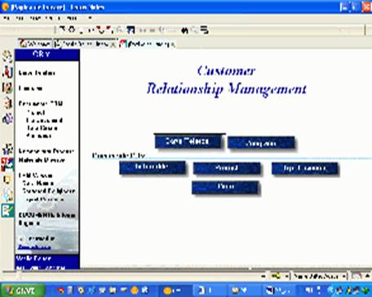This screenshot has width=372, height=297.
Task: Expand the status bar network icon dropdown arrow
Action: (x=286, y=277)
